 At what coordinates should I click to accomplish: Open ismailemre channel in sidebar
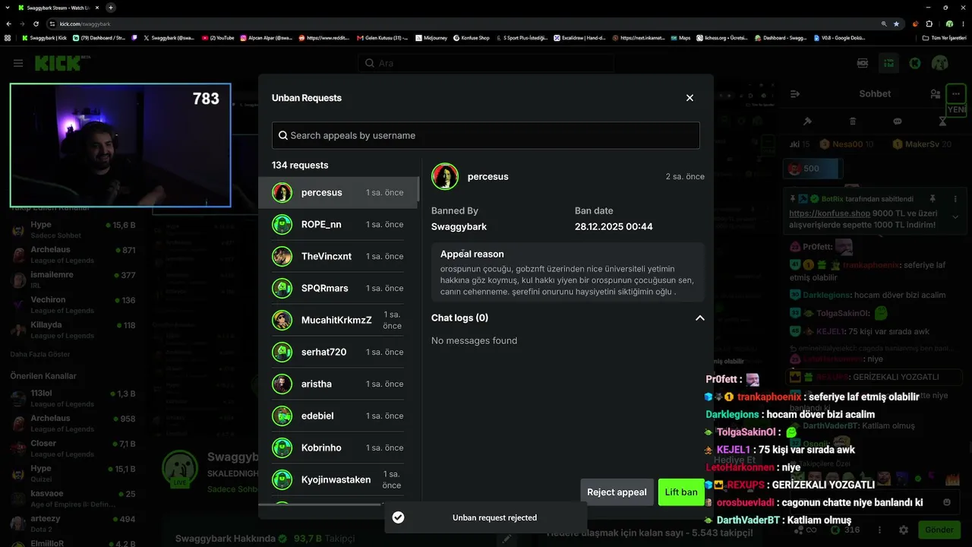pos(73,280)
